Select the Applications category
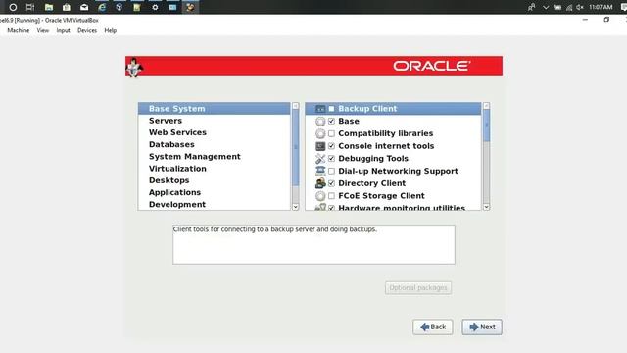Screen dimensions: 627x353 tap(215, 192)
